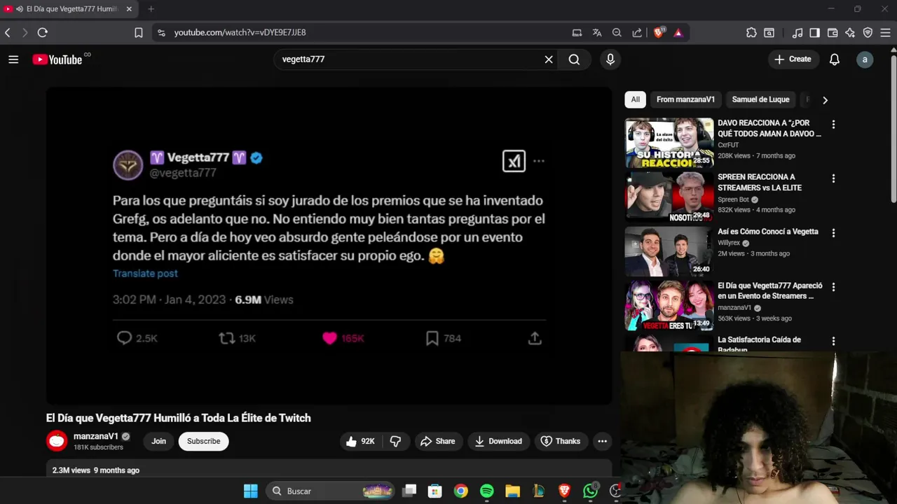This screenshot has width=897, height=504.
Task: Close the current YouTube tab
Action: (x=130, y=9)
